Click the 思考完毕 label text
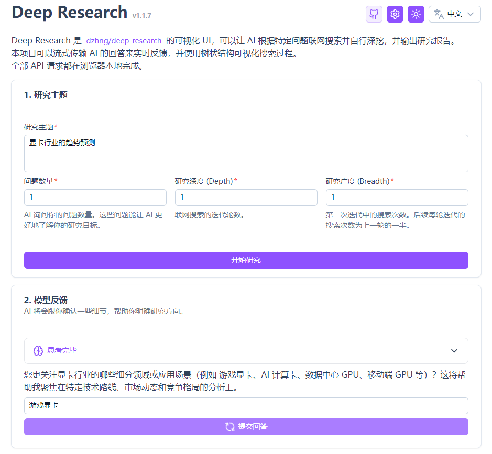 point(62,351)
